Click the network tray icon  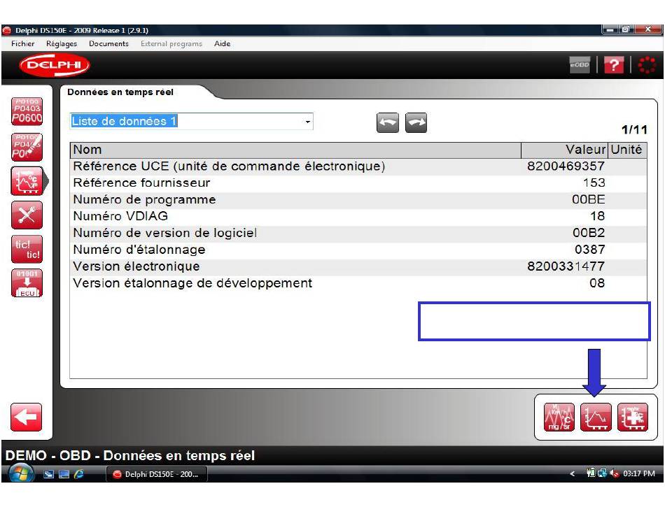602,473
